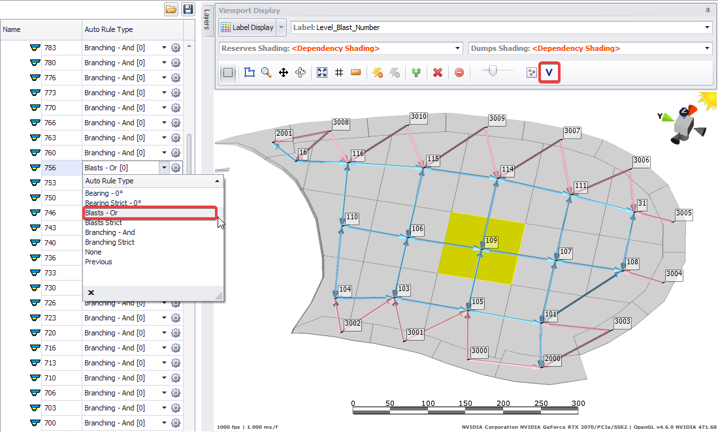Toggle the blue V toolbar button

click(x=549, y=72)
